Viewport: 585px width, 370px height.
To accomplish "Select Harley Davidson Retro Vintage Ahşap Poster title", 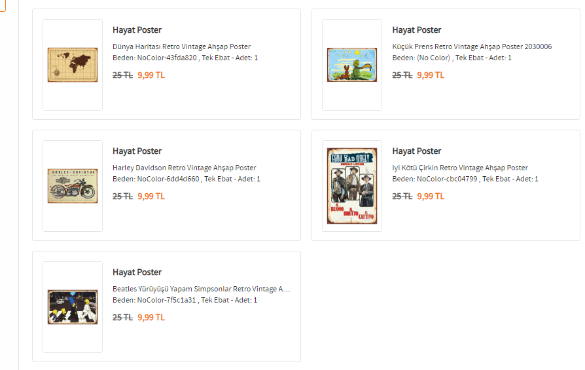I will 184,168.
